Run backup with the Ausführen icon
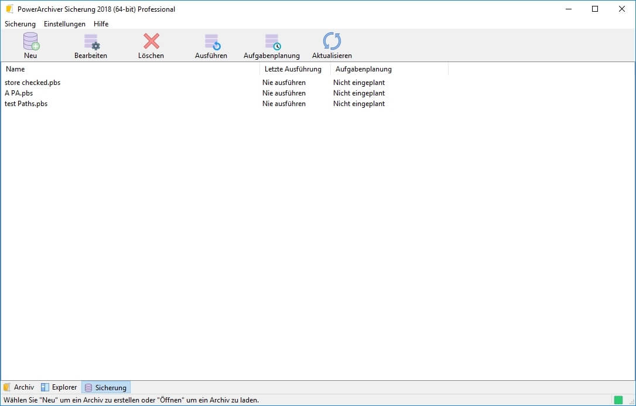The image size is (636, 406). tap(211, 42)
